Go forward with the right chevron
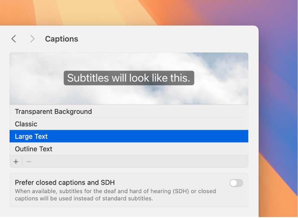Screen dimensions: 298x218 click(x=32, y=39)
